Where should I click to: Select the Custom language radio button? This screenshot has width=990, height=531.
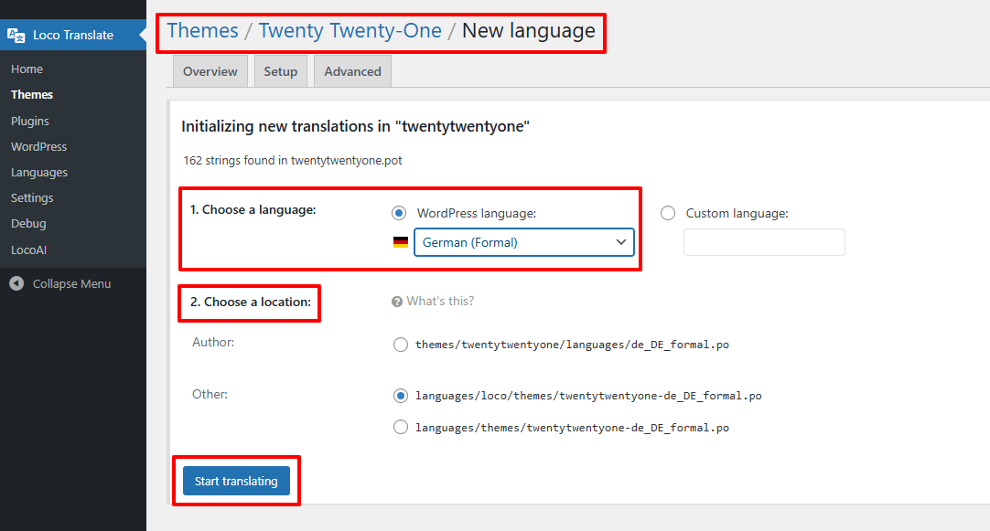668,213
